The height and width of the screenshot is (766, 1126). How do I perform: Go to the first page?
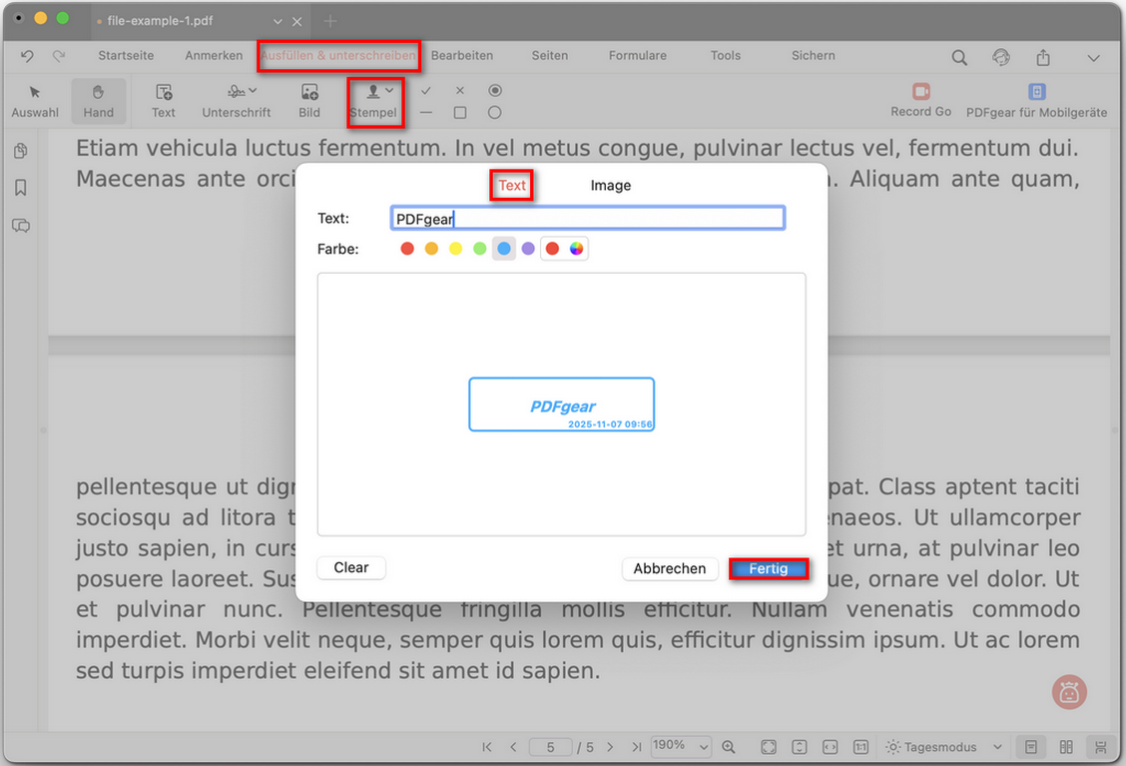pos(487,747)
